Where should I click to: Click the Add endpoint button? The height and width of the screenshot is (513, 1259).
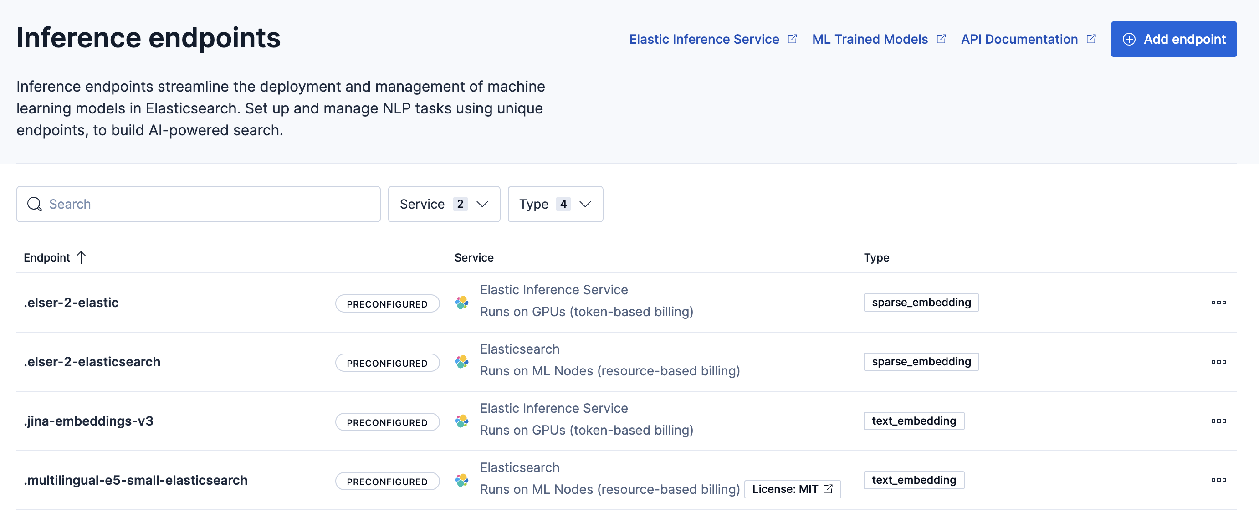(1173, 39)
